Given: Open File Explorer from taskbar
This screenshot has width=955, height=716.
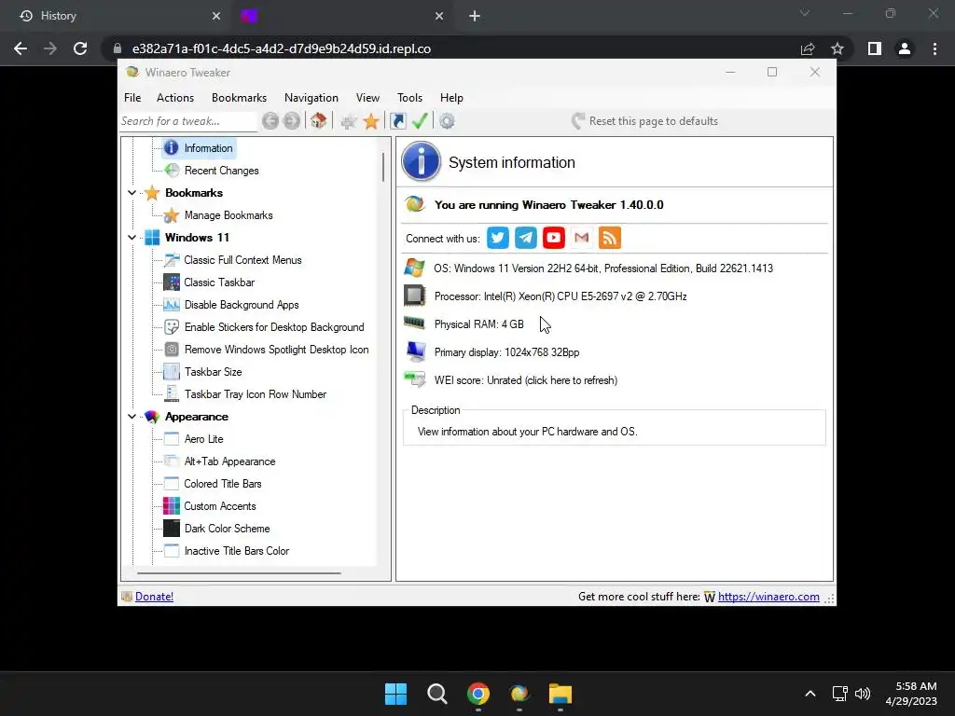Looking at the screenshot, I should coord(561,694).
